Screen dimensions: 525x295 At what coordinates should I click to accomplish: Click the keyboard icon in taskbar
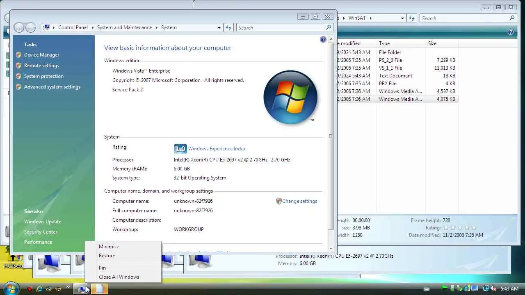coord(427,289)
